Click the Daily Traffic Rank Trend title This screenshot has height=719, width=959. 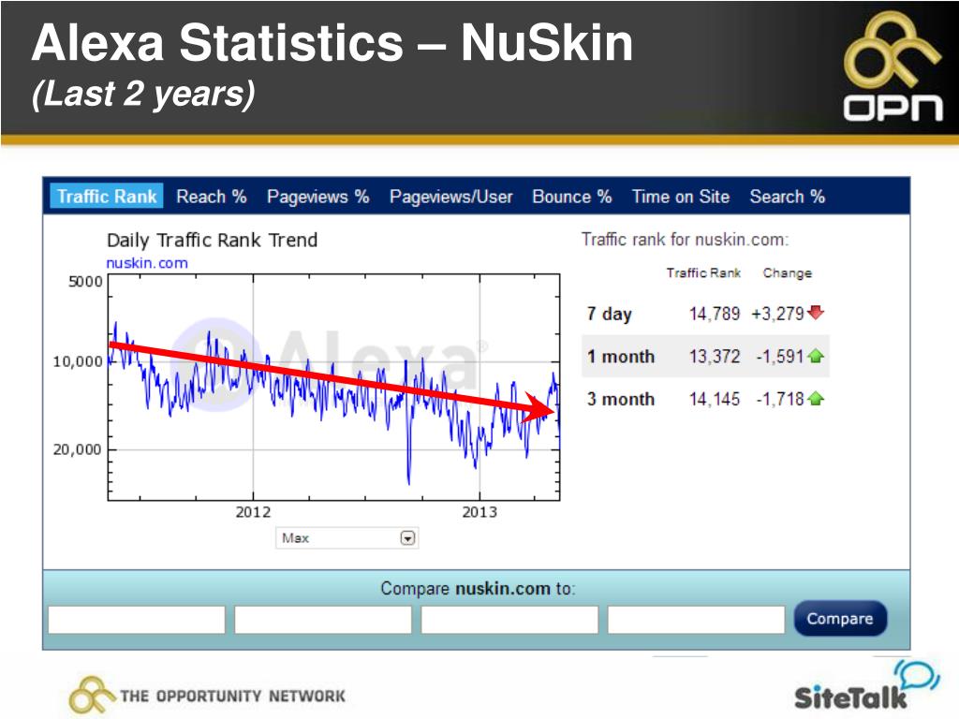[213, 241]
